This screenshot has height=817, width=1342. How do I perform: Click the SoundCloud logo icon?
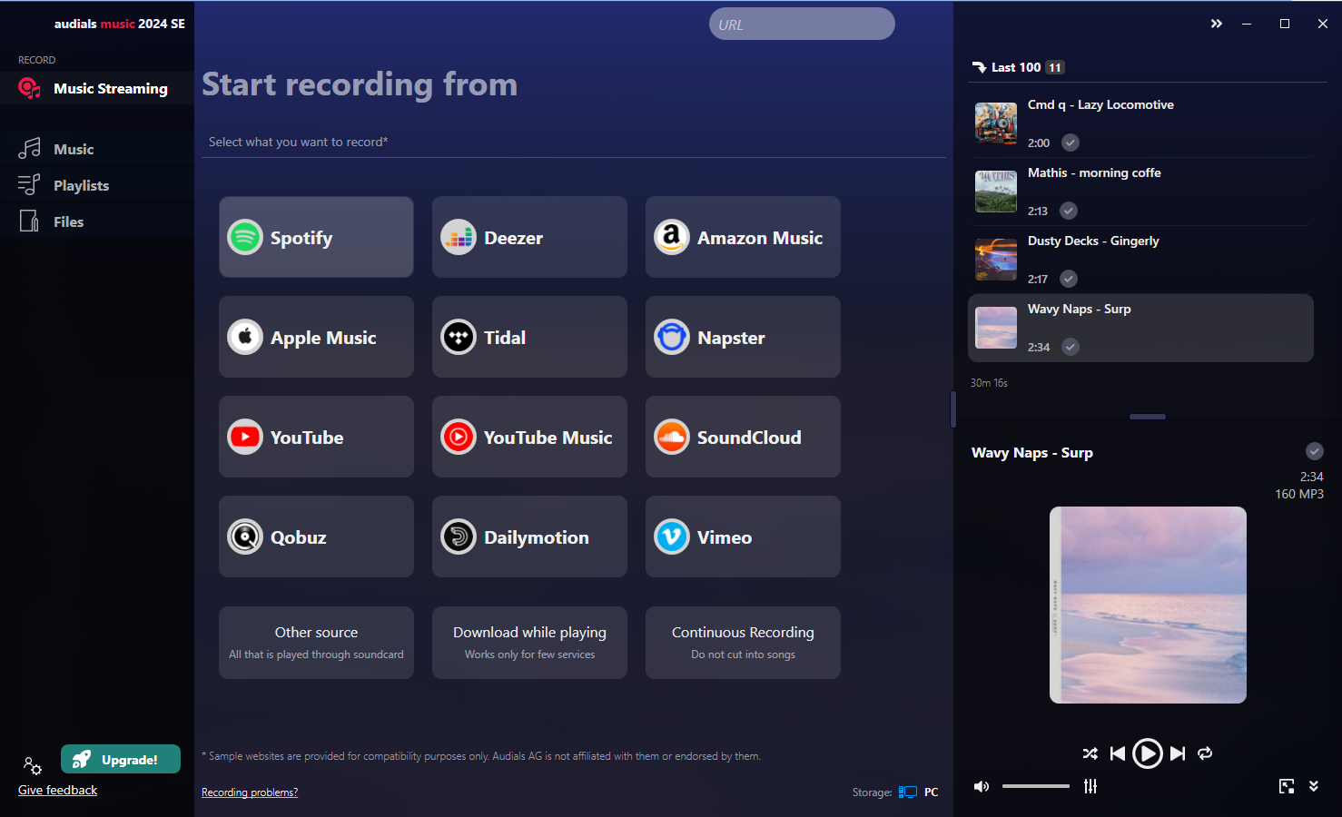coord(672,438)
